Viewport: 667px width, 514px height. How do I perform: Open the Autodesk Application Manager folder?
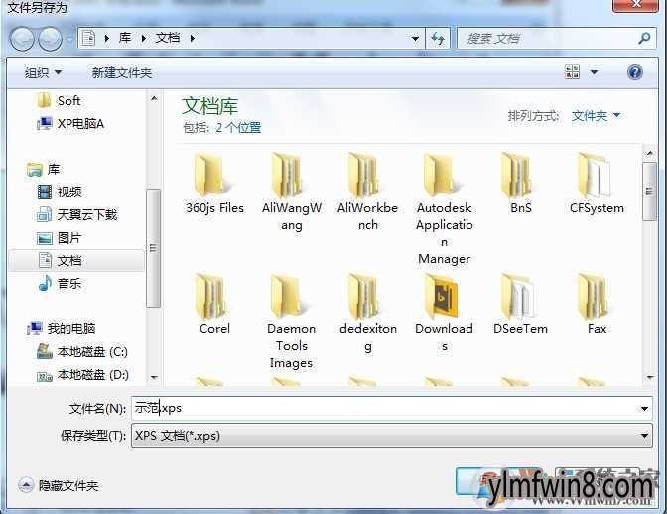(444, 208)
